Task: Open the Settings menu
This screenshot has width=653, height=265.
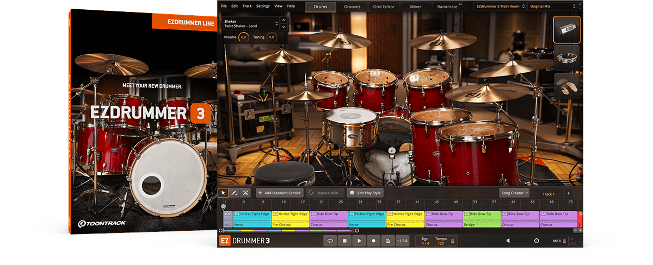Action: [x=262, y=6]
